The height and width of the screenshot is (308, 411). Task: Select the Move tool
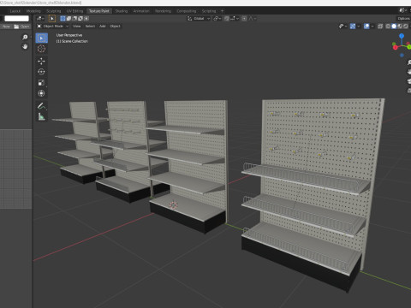point(41,61)
